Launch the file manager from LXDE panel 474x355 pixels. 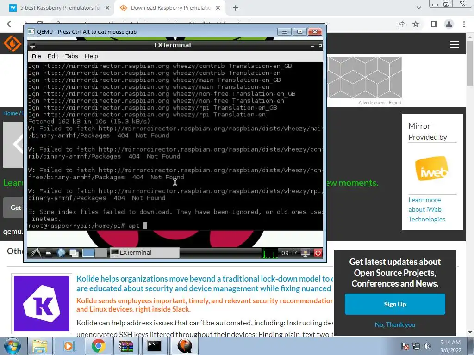click(49, 253)
